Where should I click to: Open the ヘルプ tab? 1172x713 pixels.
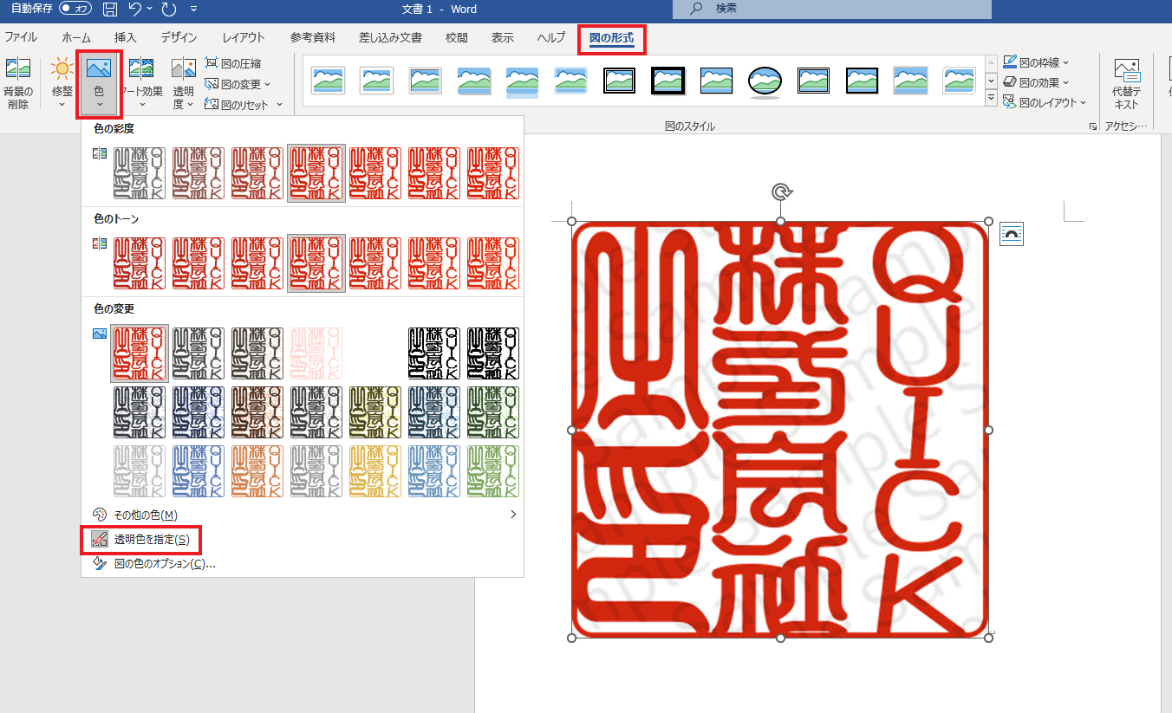pos(551,37)
